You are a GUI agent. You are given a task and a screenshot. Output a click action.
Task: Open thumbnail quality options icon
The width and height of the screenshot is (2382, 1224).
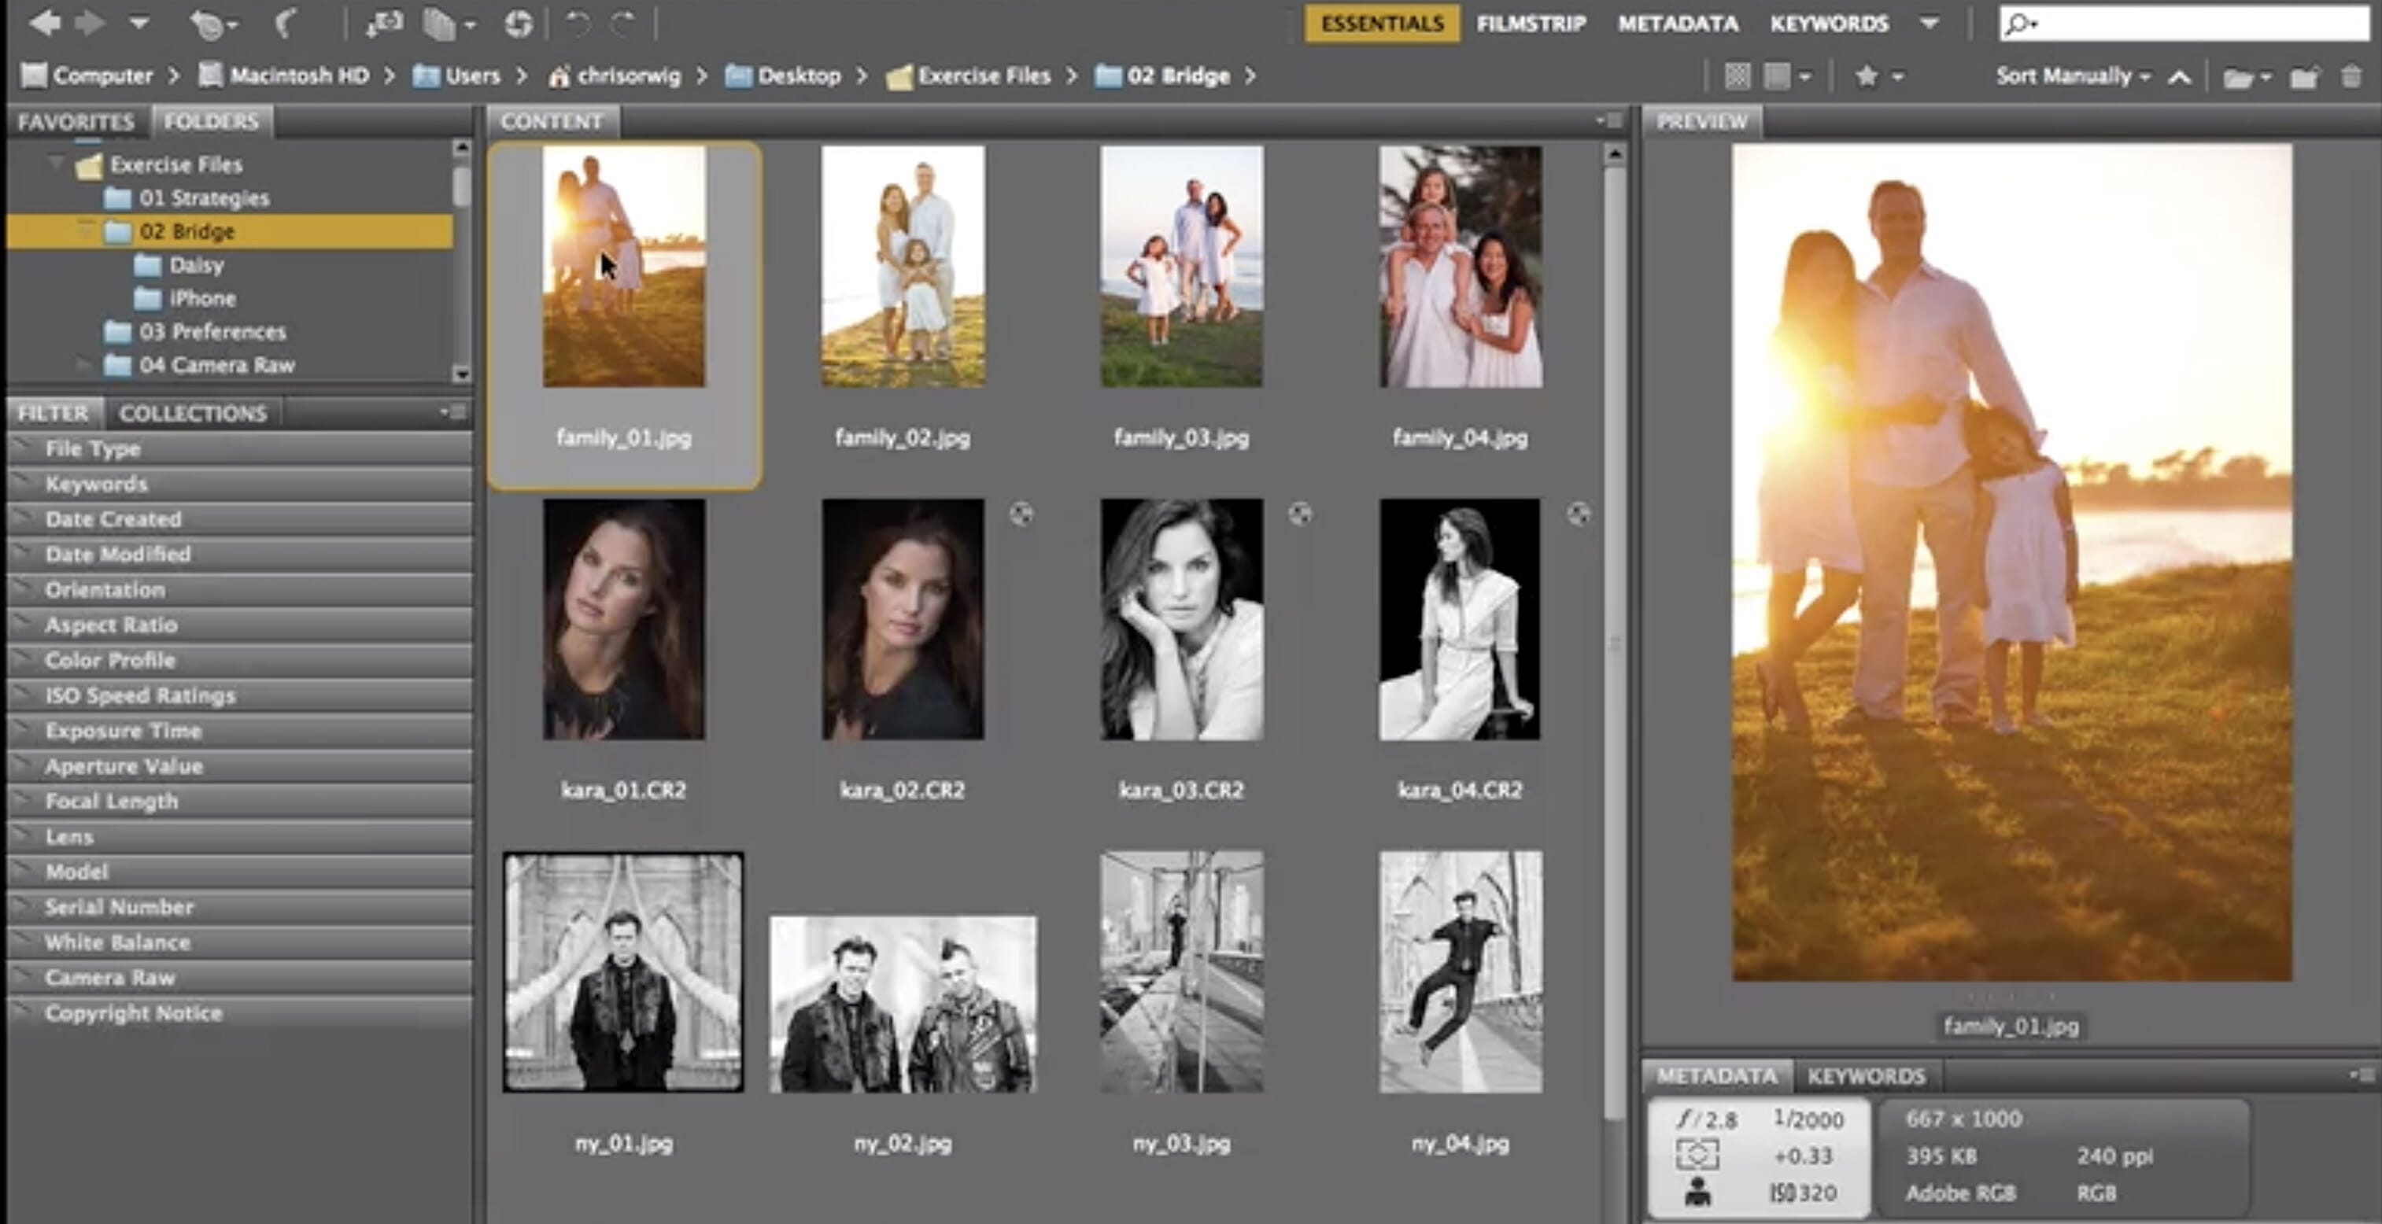coord(1786,76)
